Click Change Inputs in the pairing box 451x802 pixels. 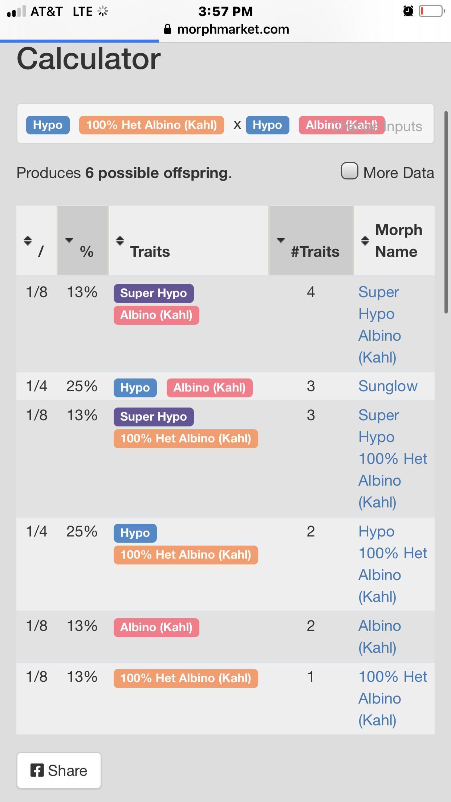[376, 126]
